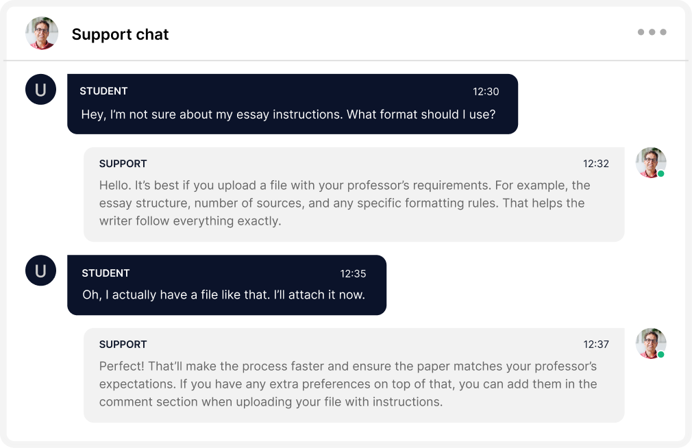Screen dimensions: 692x448
Task: Click the second student 'U' avatar
Action: click(x=40, y=271)
